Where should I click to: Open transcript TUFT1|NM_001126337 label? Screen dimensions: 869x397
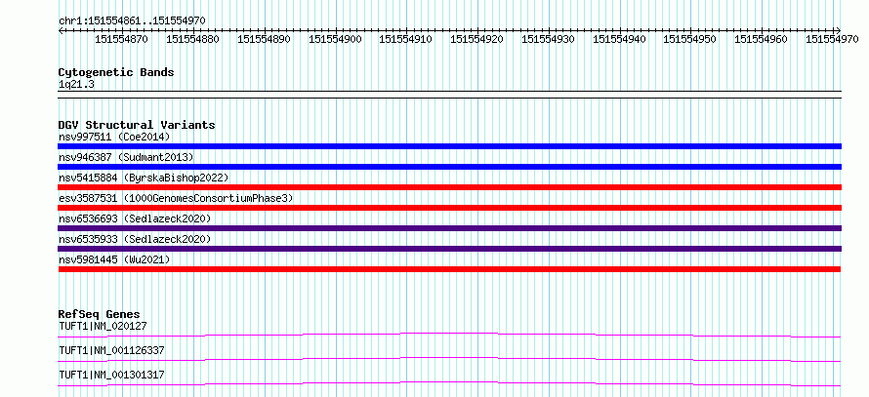[x=111, y=350]
